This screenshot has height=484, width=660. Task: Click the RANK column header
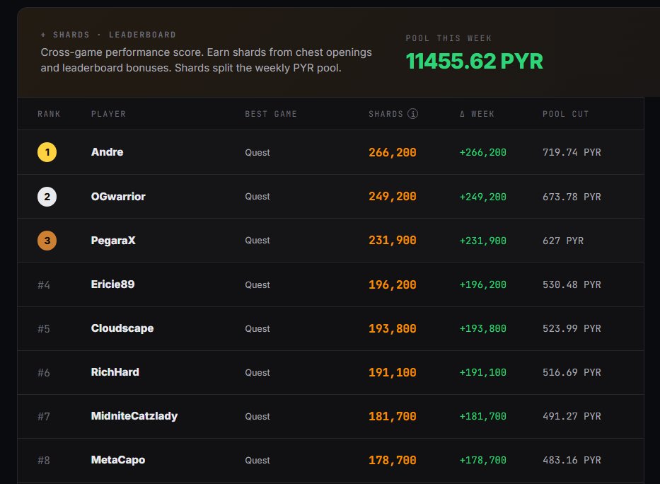click(49, 114)
